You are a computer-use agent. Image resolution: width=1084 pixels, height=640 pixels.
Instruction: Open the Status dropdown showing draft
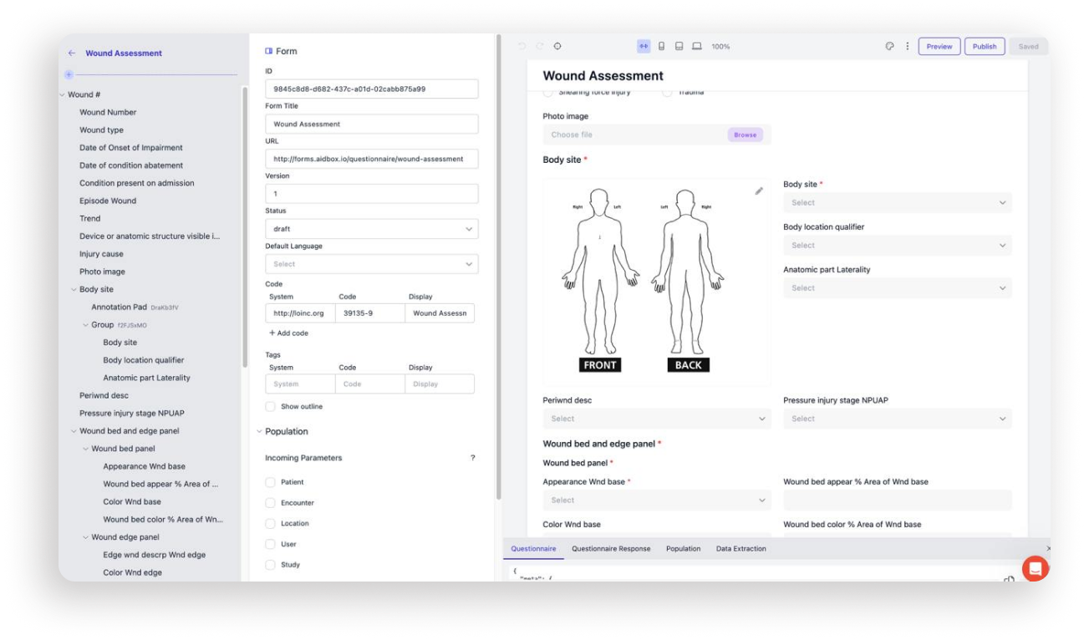[x=371, y=229]
